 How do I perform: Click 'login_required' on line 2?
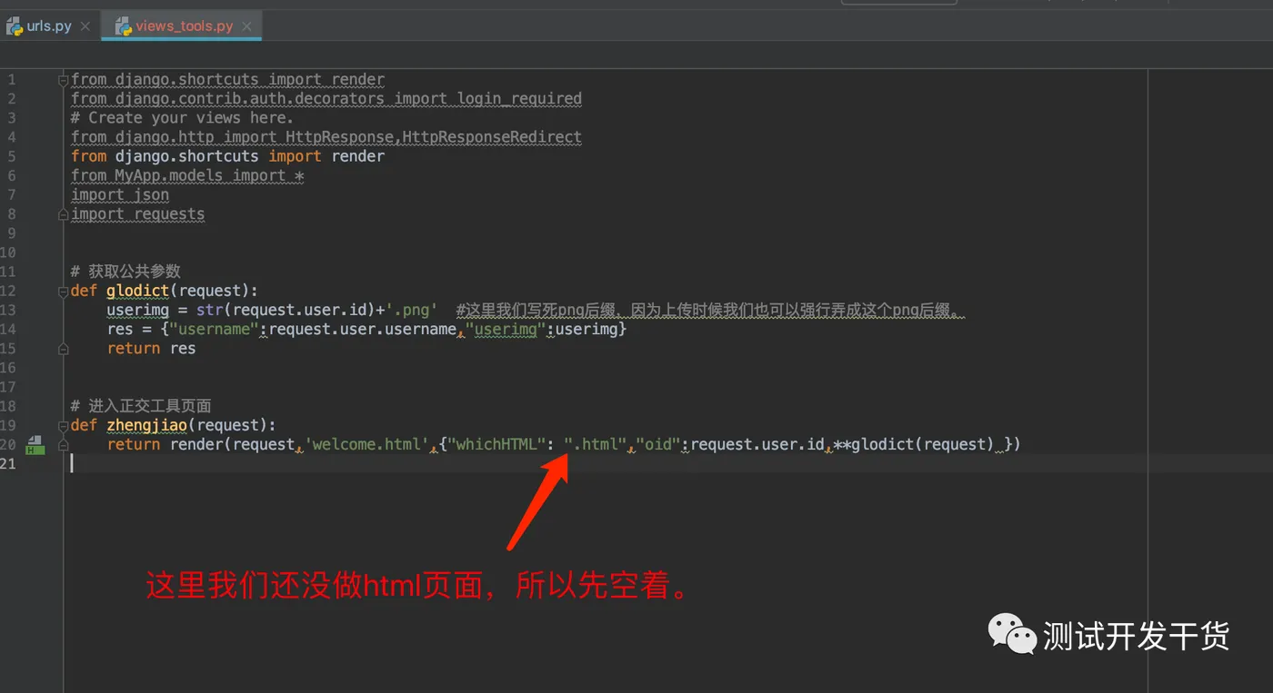pyautogui.click(x=519, y=99)
